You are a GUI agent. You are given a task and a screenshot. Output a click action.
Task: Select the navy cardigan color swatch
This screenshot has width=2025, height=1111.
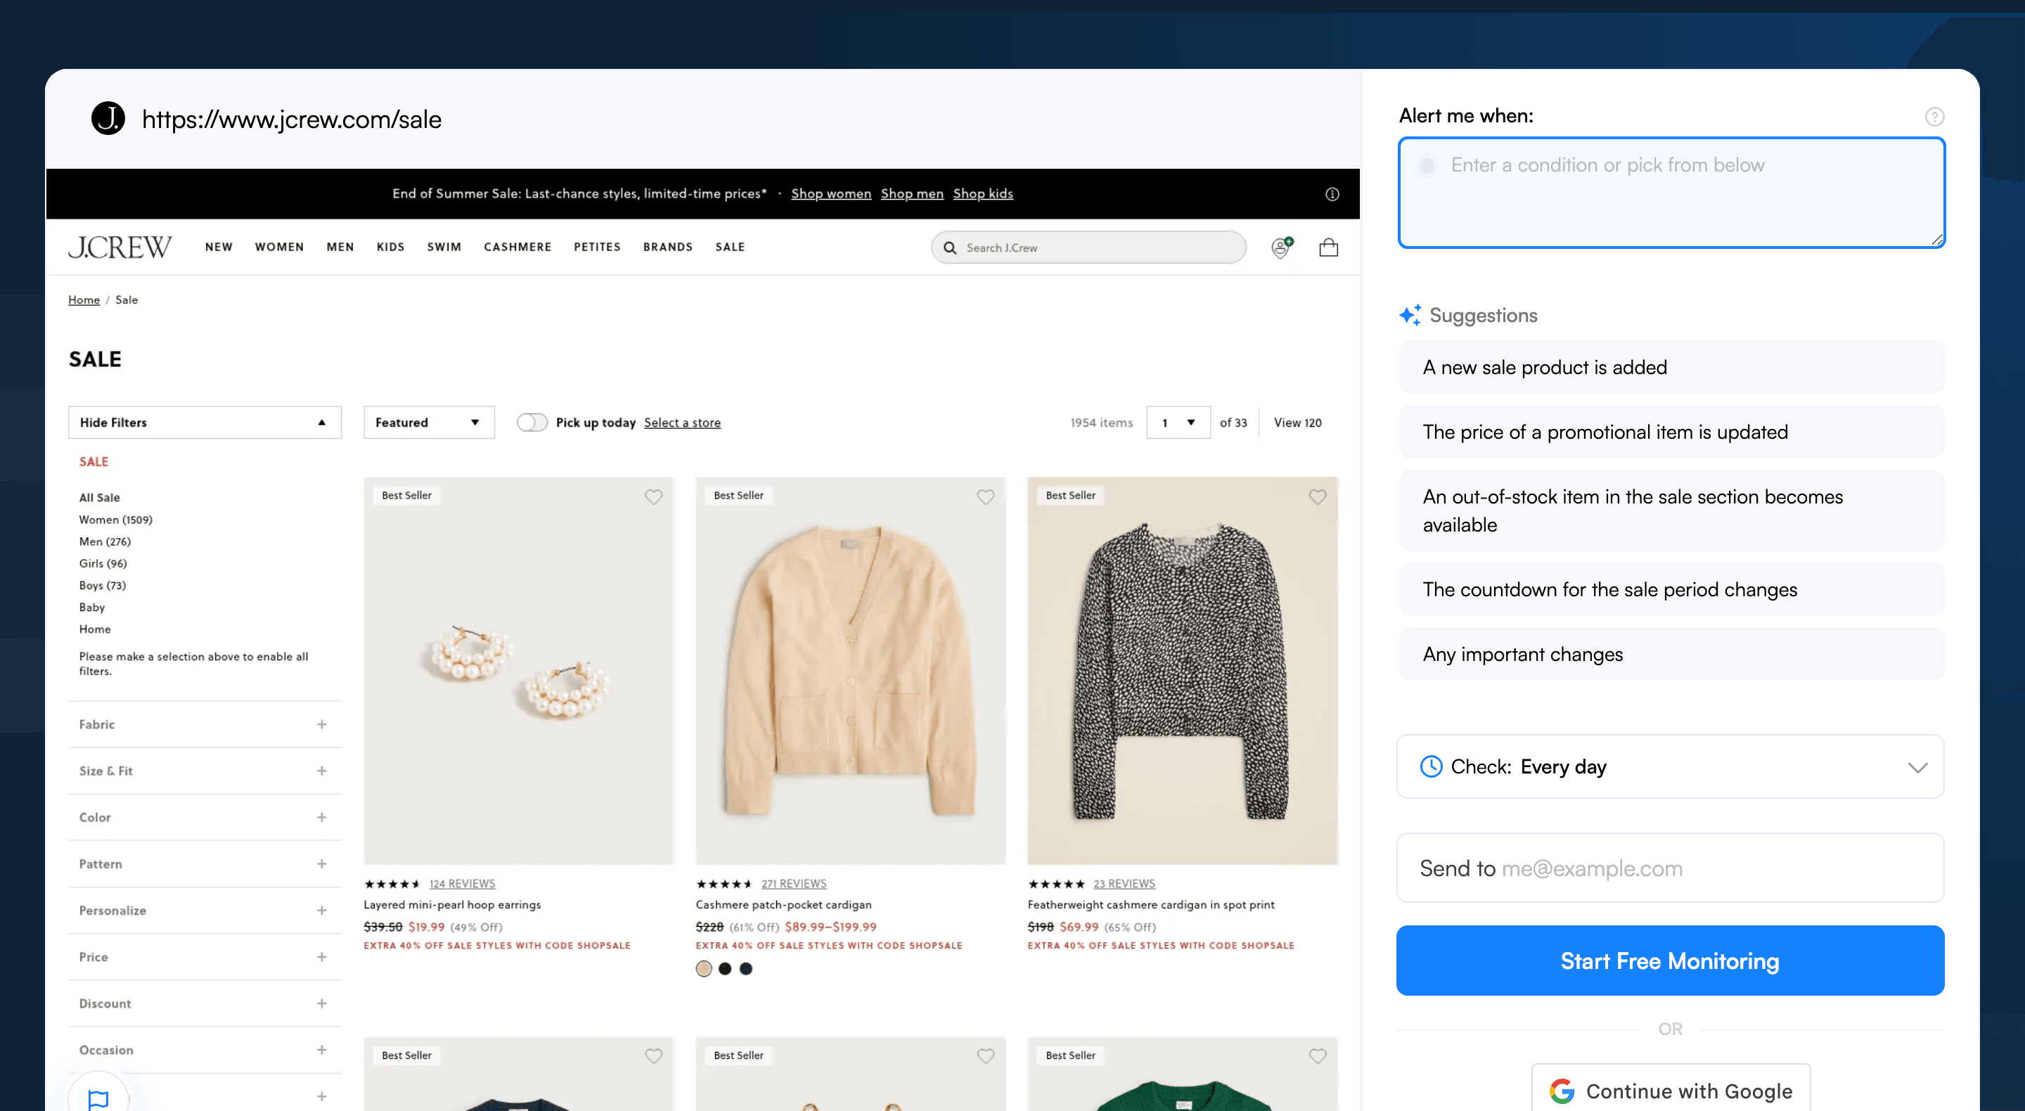pos(746,969)
